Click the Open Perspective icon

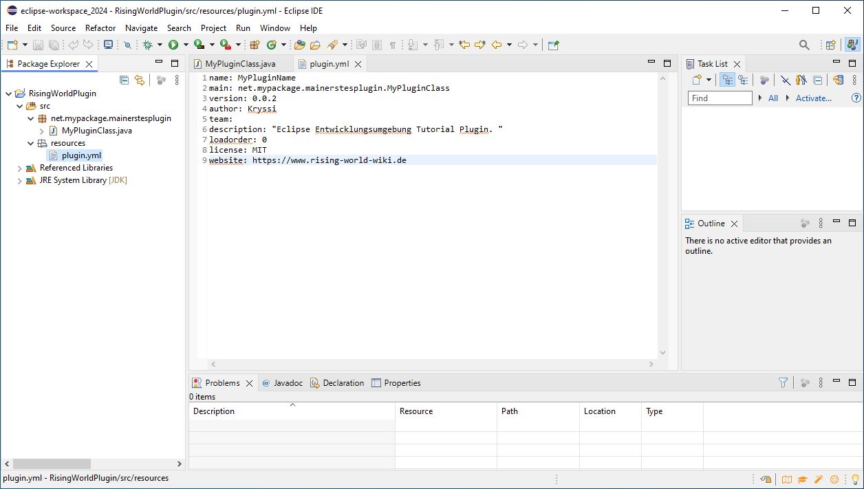(x=831, y=45)
